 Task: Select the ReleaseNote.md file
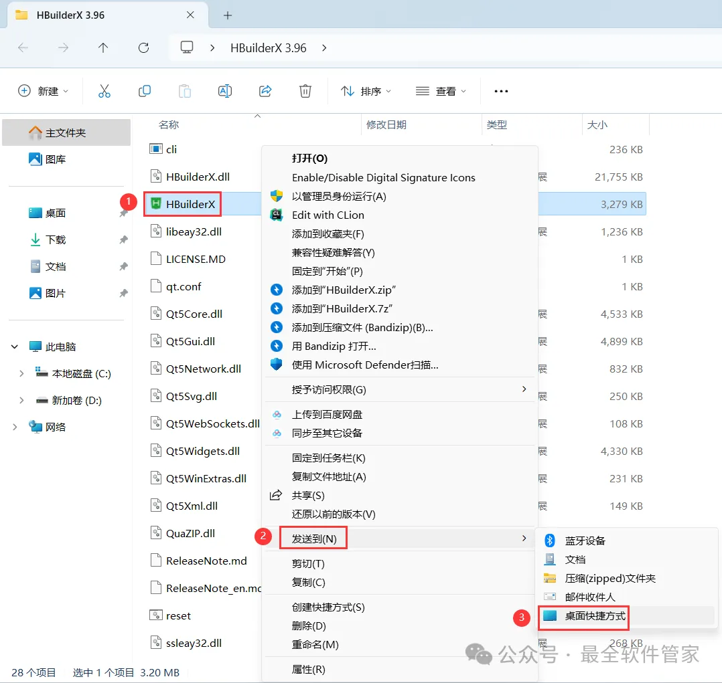tap(198, 561)
